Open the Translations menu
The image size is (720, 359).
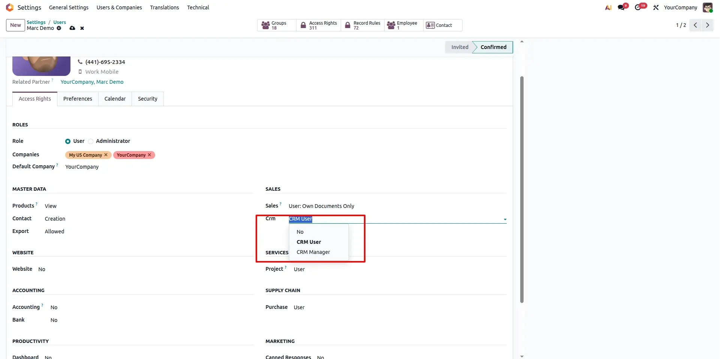pyautogui.click(x=165, y=7)
